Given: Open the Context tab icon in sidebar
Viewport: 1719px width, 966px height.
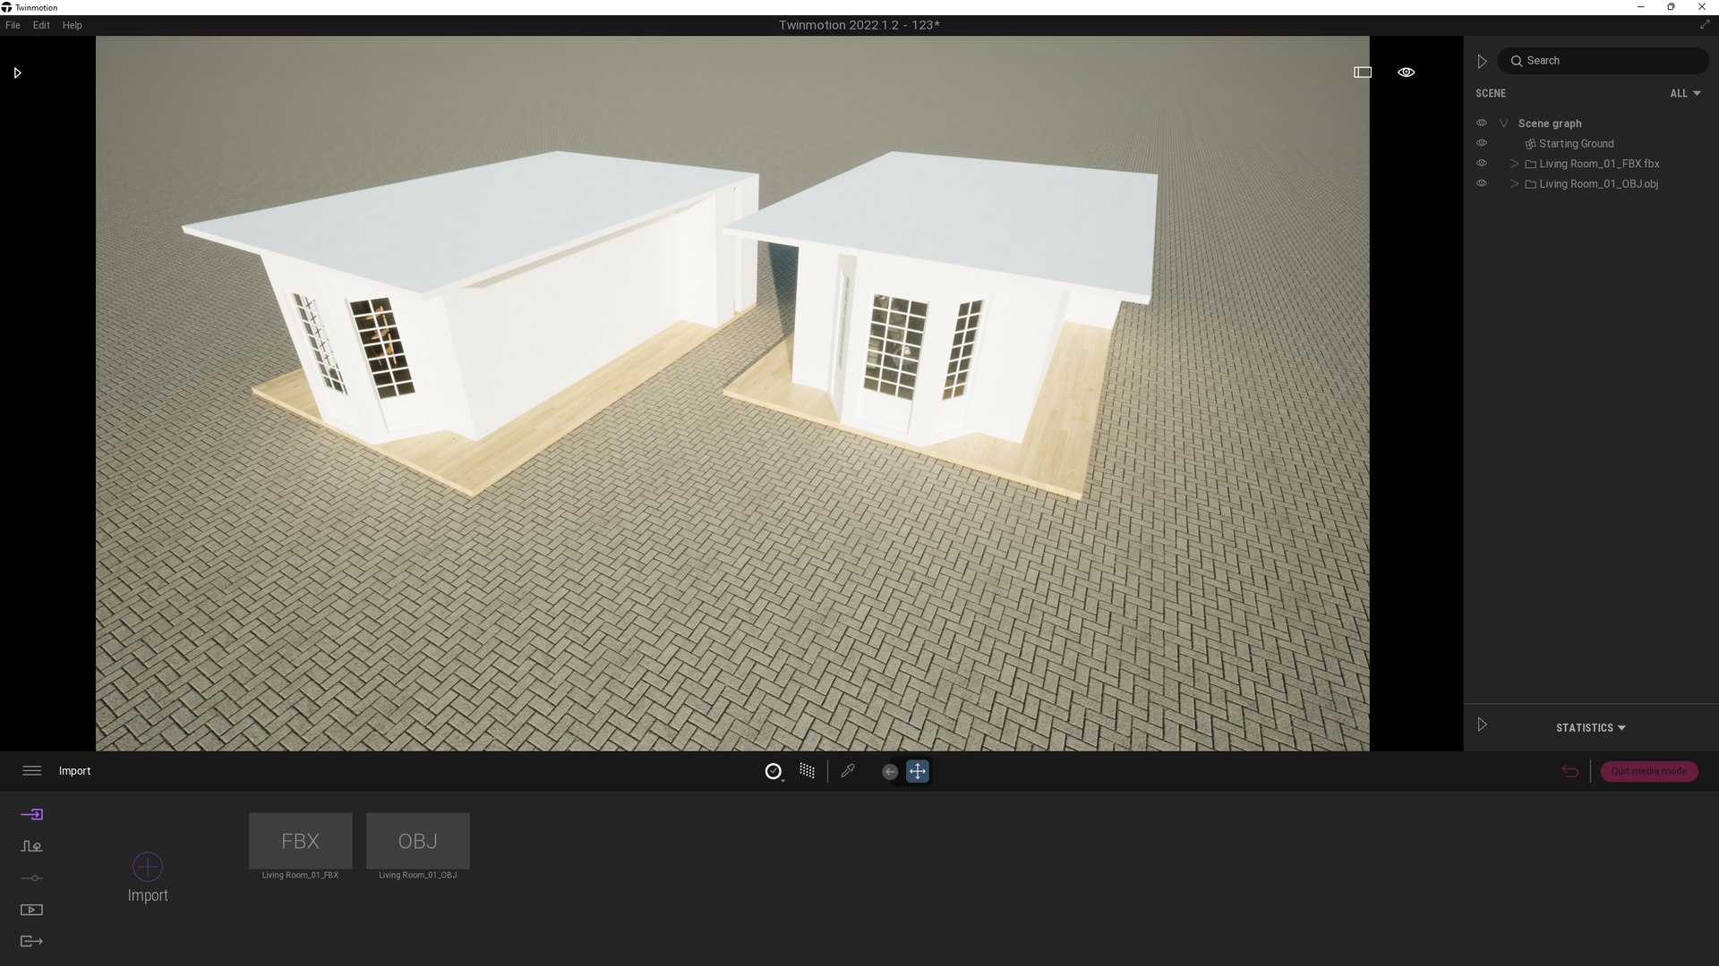Looking at the screenshot, I should point(31,846).
